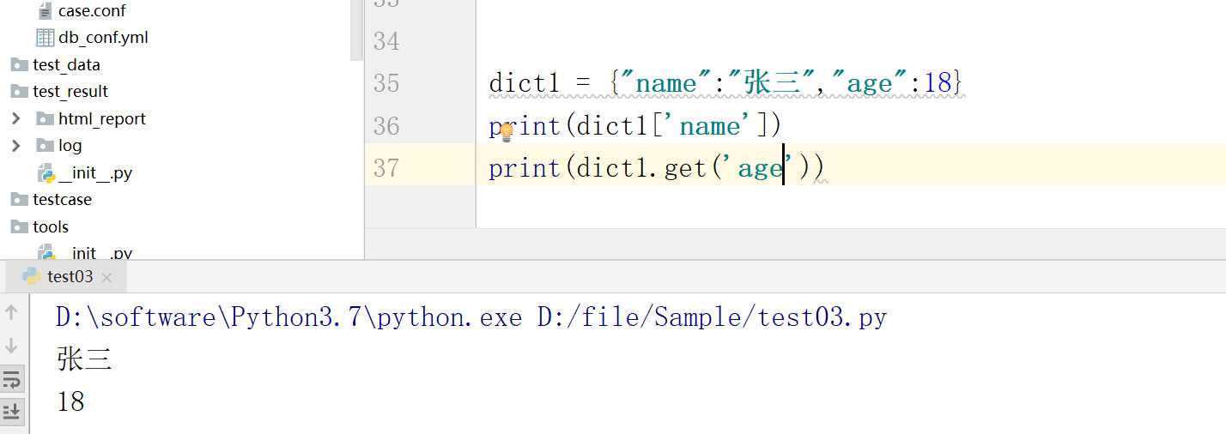Toggle soft-wrap in the Run console
The height and width of the screenshot is (434, 1226).
[12, 379]
